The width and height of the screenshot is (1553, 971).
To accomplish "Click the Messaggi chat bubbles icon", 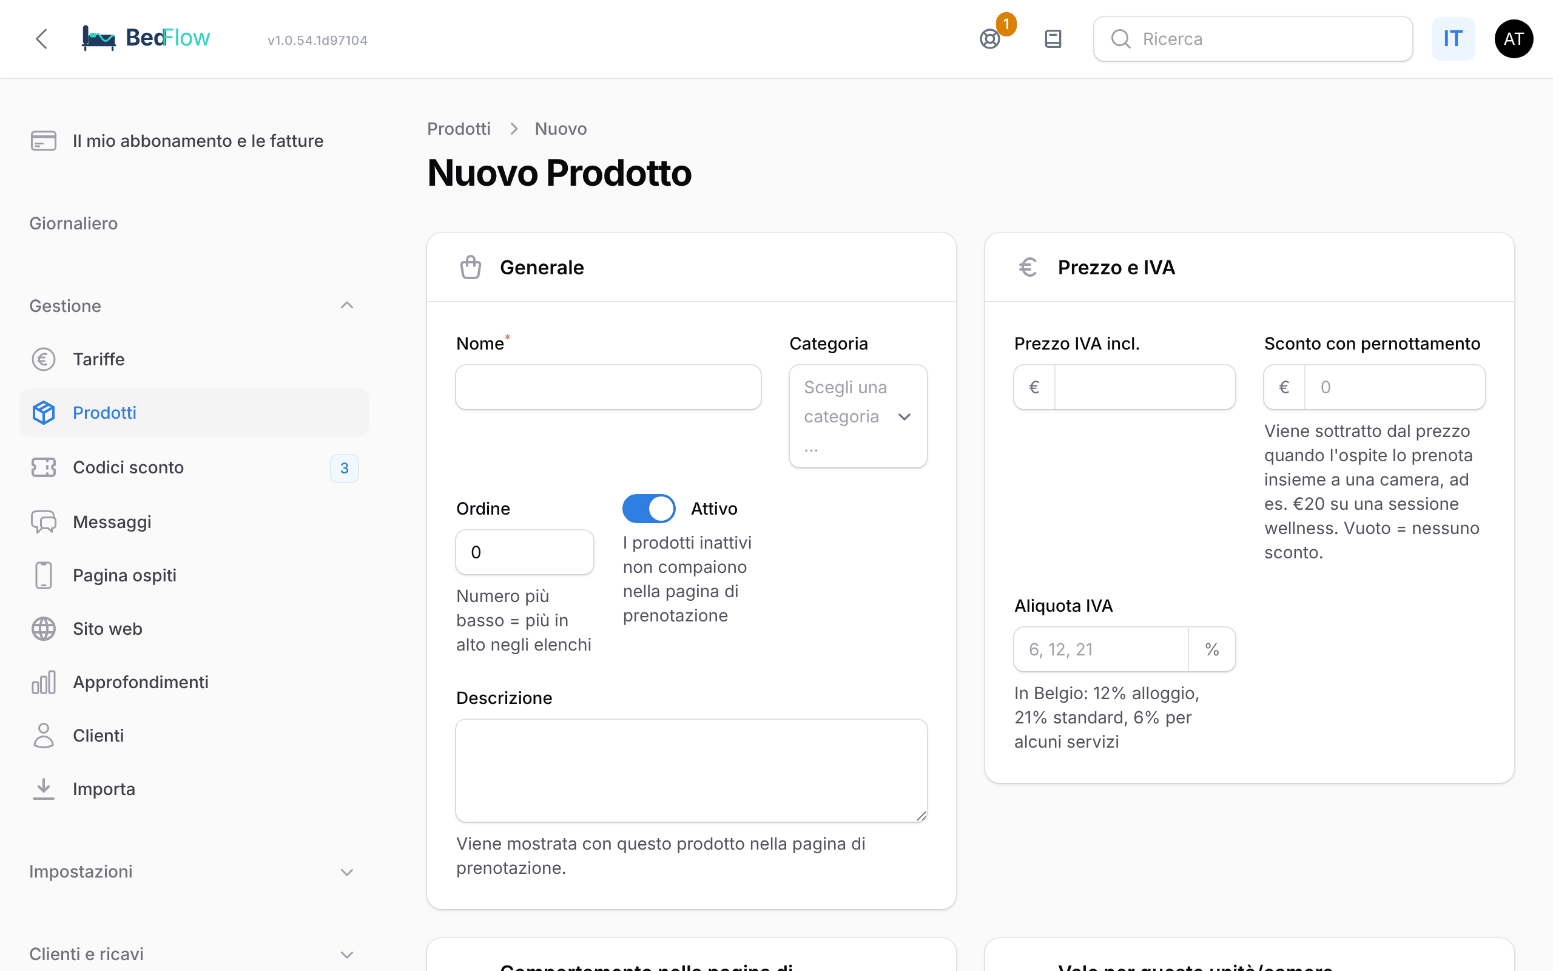I will click(x=44, y=521).
